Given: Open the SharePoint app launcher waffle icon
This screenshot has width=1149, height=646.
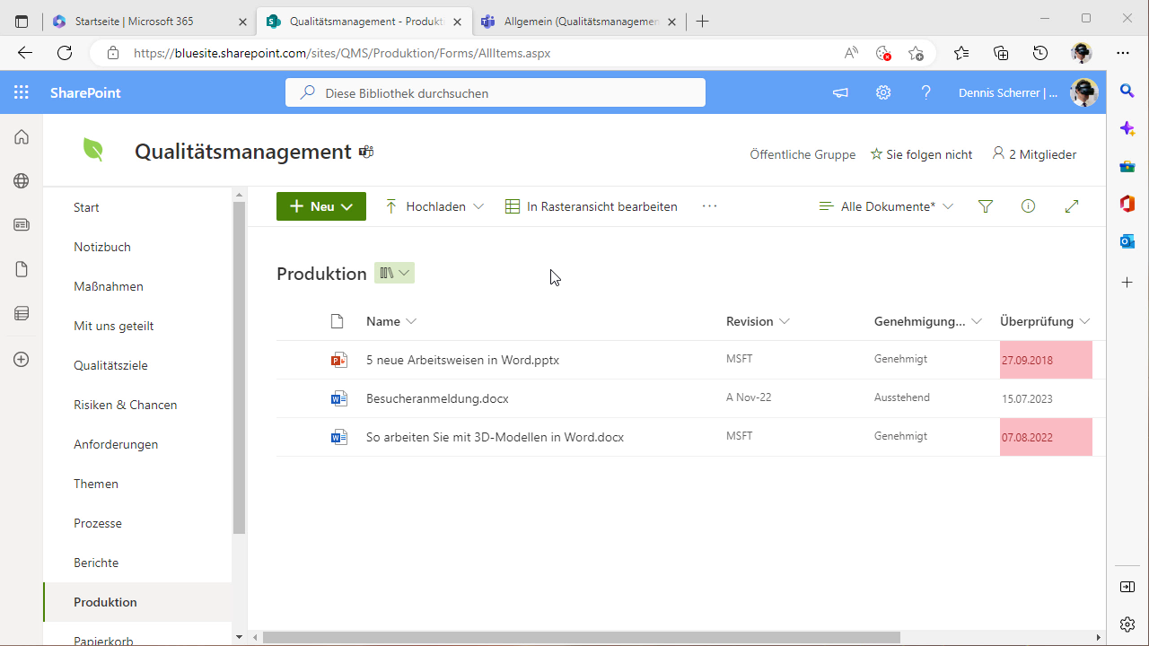Looking at the screenshot, I should click(20, 92).
